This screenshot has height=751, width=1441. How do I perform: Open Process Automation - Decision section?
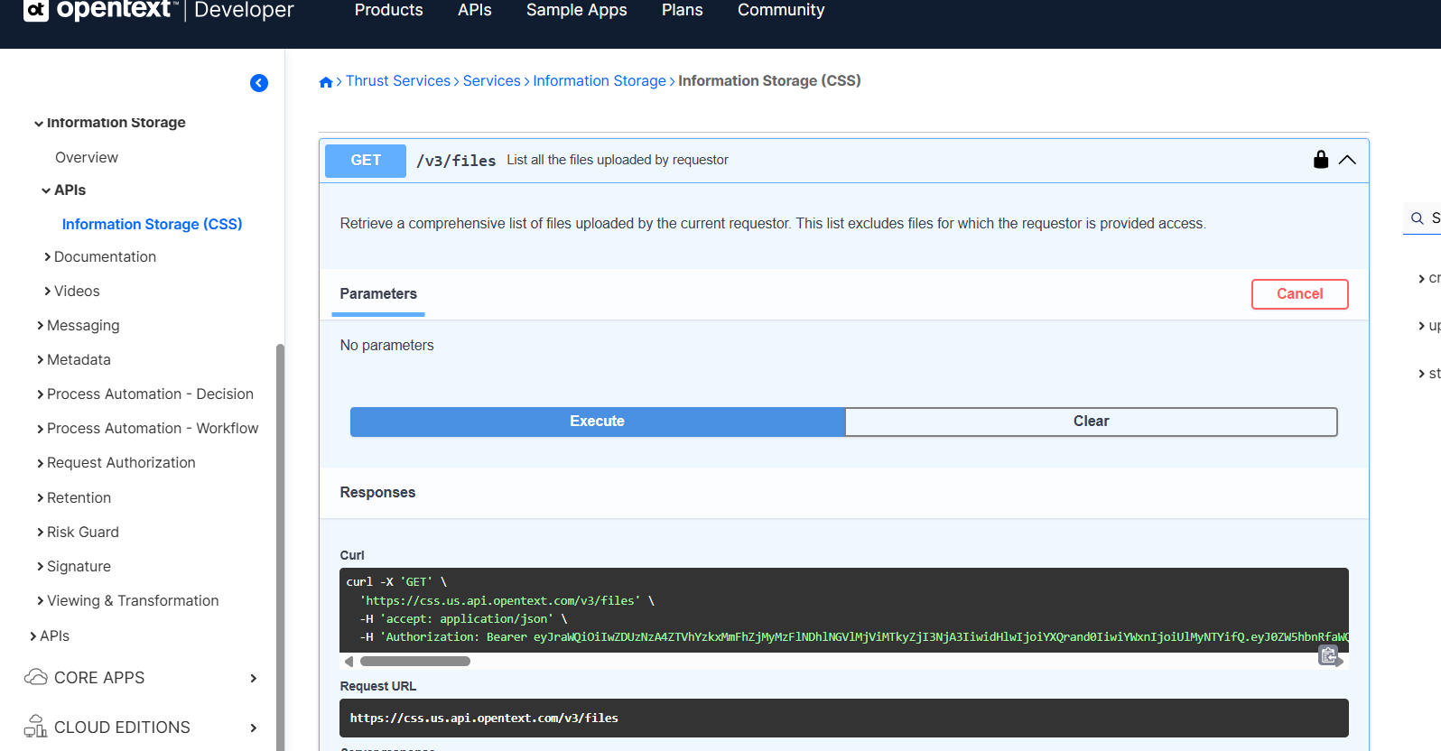150,394
